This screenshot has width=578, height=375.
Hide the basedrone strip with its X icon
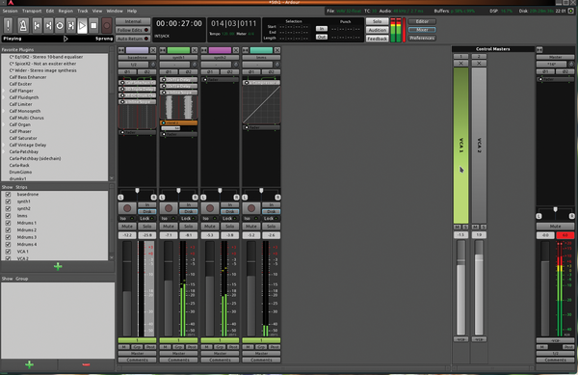[x=153, y=50]
